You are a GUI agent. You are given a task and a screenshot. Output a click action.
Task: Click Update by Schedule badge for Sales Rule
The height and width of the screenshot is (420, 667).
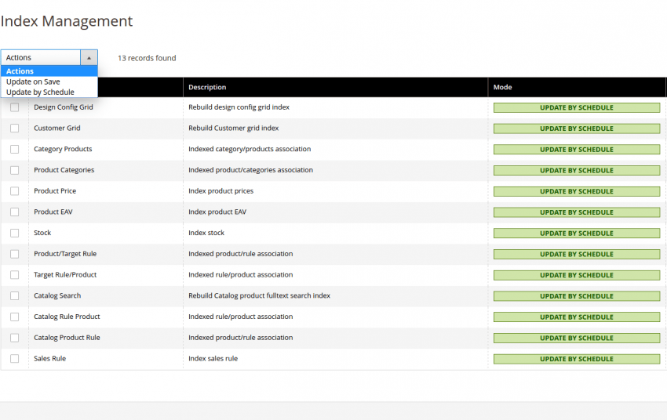tap(577, 359)
